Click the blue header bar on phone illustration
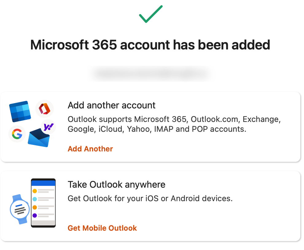 (43, 183)
